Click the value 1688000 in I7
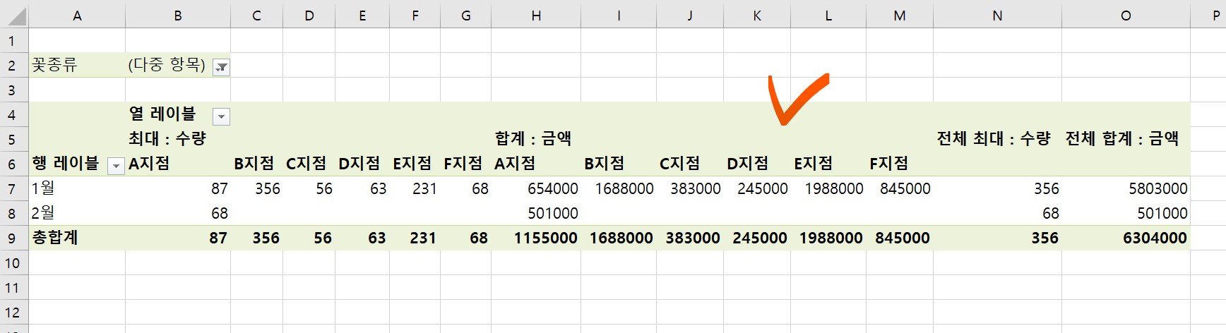Image resolution: width=1226 pixels, height=333 pixels. (624, 189)
